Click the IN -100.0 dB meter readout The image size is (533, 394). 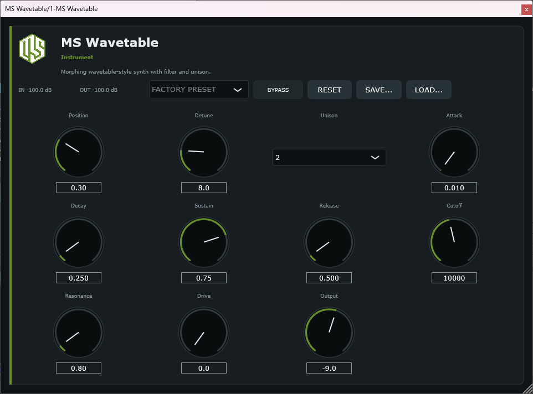(x=35, y=90)
